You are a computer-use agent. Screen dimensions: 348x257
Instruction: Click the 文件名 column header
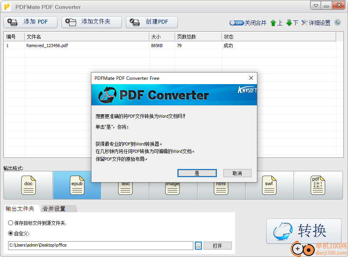coord(87,37)
